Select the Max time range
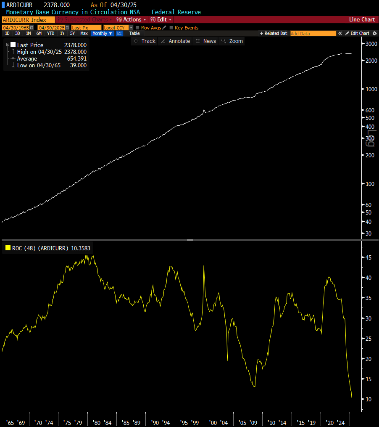The height and width of the screenshot is (427, 379). pos(84,33)
